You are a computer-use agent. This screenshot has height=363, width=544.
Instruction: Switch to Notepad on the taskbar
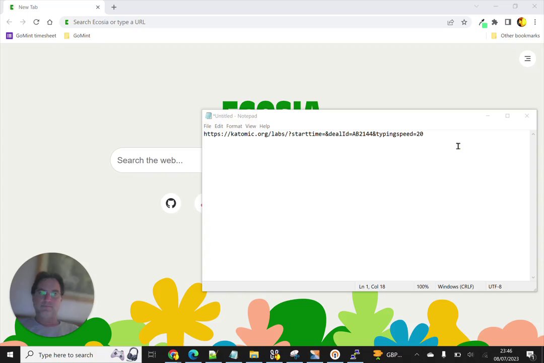[234, 354]
